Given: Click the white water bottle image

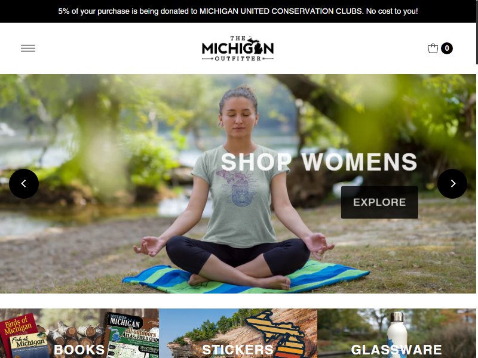Looking at the screenshot, I should 397,335.
